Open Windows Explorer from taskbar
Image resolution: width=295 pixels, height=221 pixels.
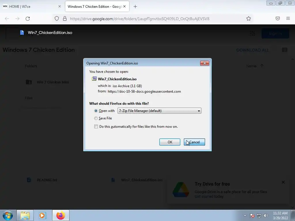[x=25, y=215]
